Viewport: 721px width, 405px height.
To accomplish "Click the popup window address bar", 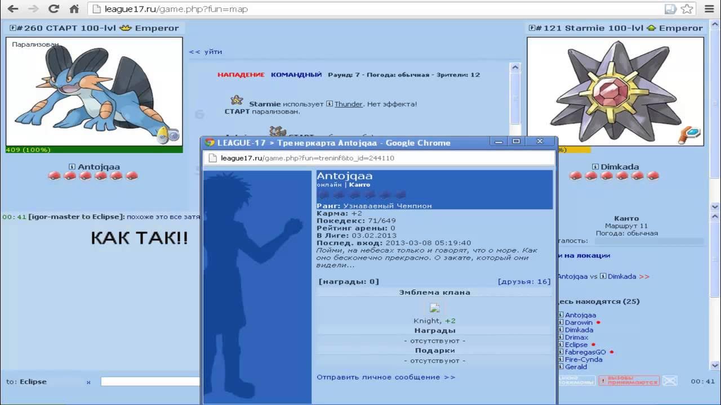I will 379,158.
